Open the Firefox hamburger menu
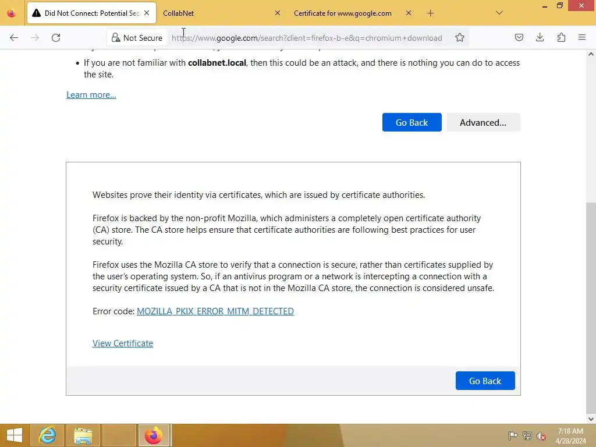The image size is (596, 447). 582,37
